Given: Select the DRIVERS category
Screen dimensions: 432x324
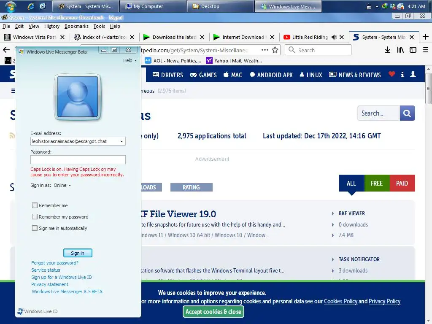Looking at the screenshot, I should tap(168, 75).
